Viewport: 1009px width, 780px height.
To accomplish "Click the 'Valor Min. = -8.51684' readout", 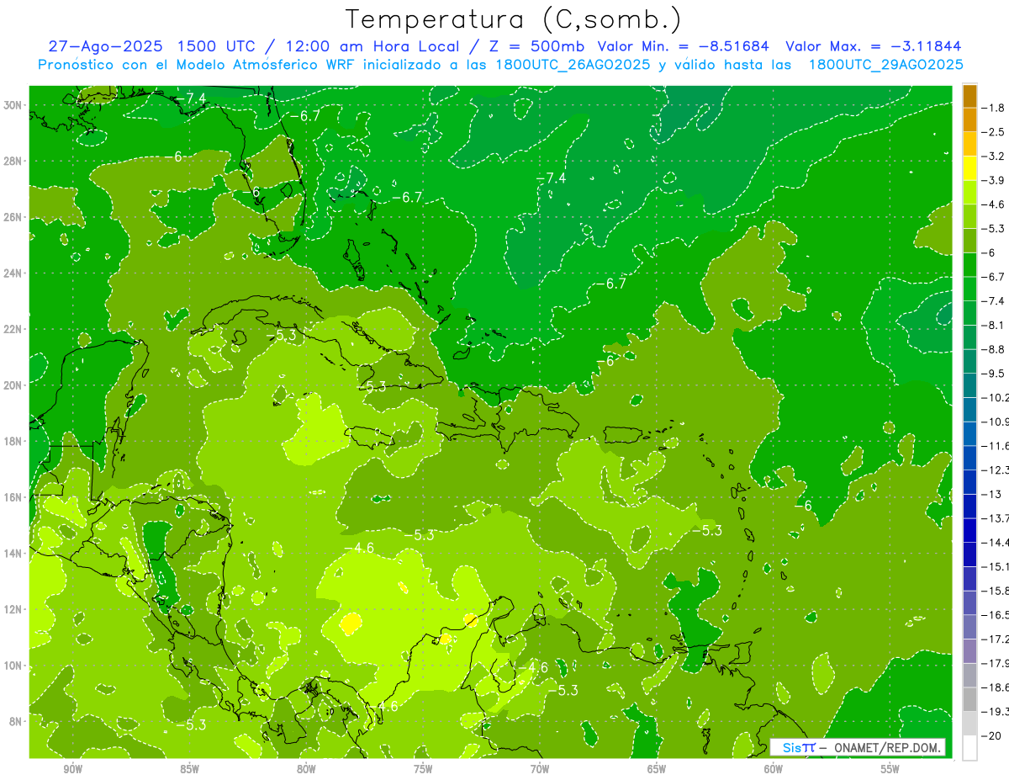I will point(685,46).
